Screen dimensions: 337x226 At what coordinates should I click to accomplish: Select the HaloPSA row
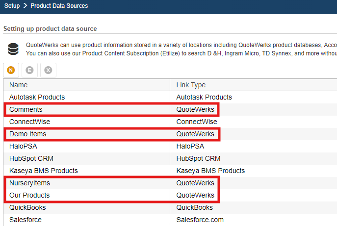click(23, 146)
